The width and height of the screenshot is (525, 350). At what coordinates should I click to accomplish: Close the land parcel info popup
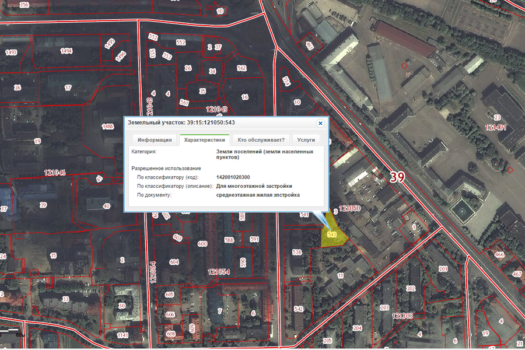tap(320, 124)
